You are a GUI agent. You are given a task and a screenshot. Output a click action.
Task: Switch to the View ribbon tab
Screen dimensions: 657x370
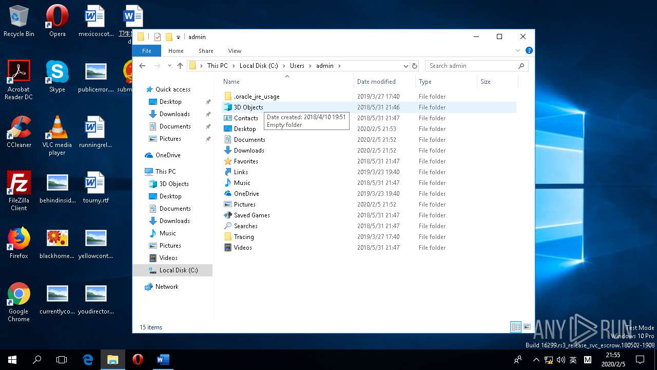pos(235,50)
